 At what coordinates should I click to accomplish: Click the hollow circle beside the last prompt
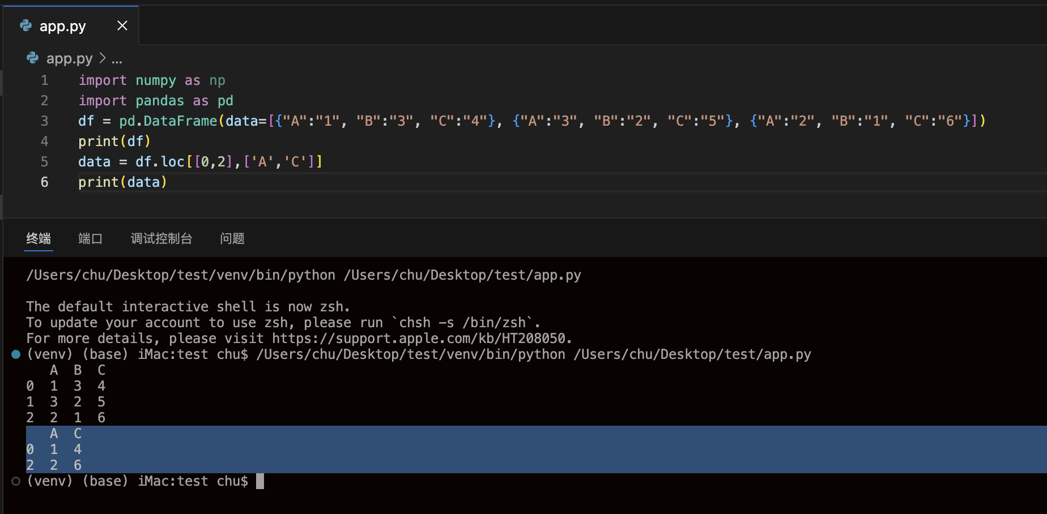coord(16,481)
